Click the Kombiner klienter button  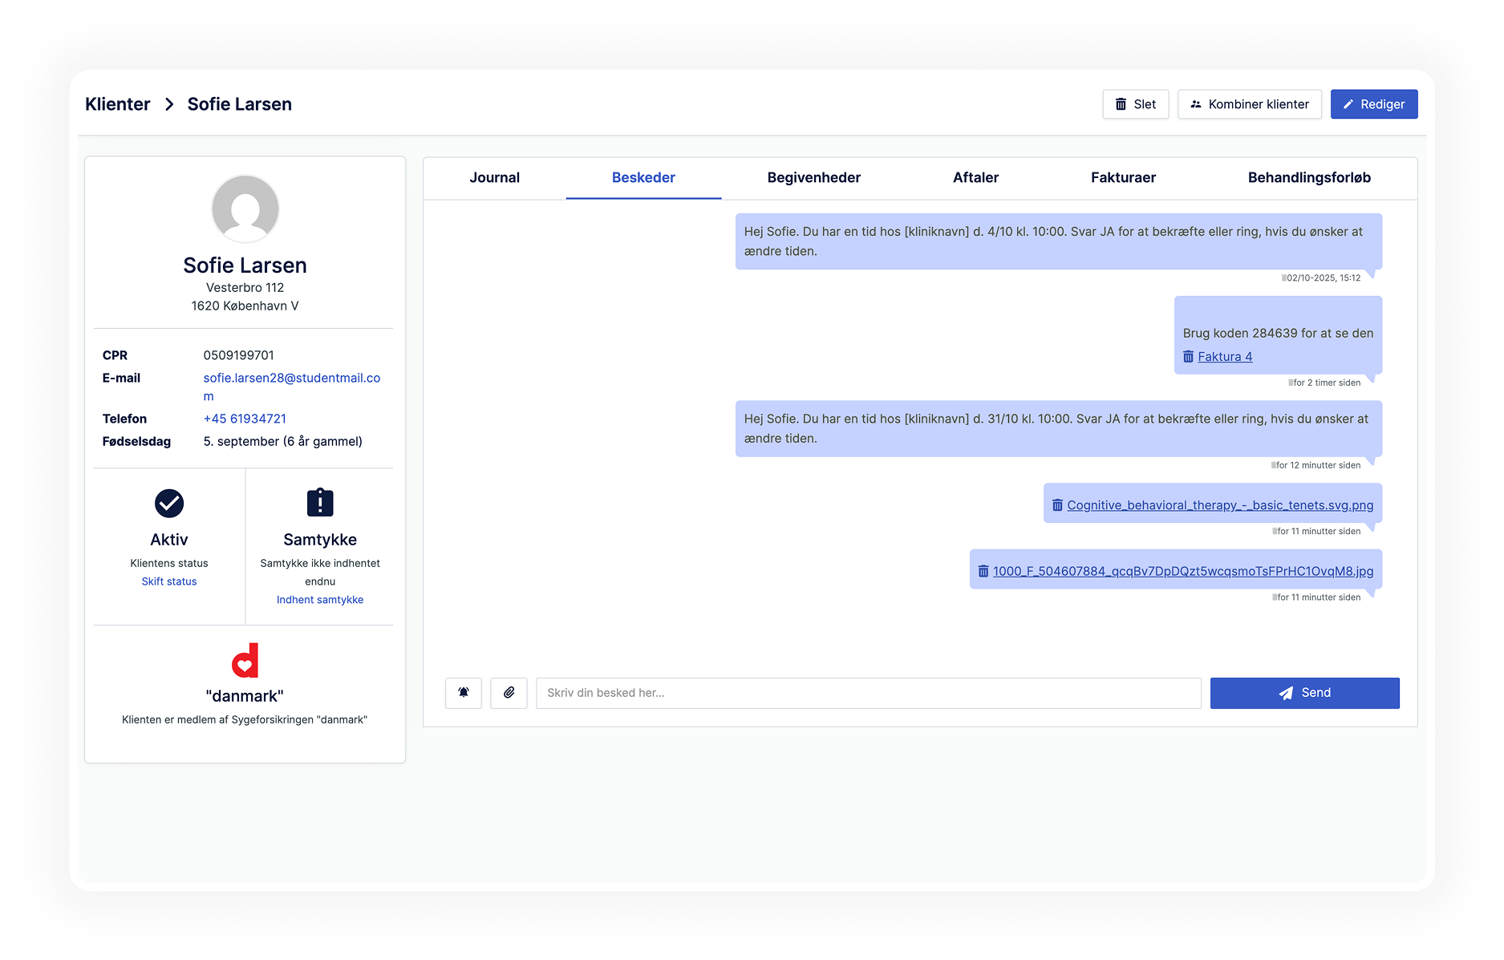[1249, 104]
